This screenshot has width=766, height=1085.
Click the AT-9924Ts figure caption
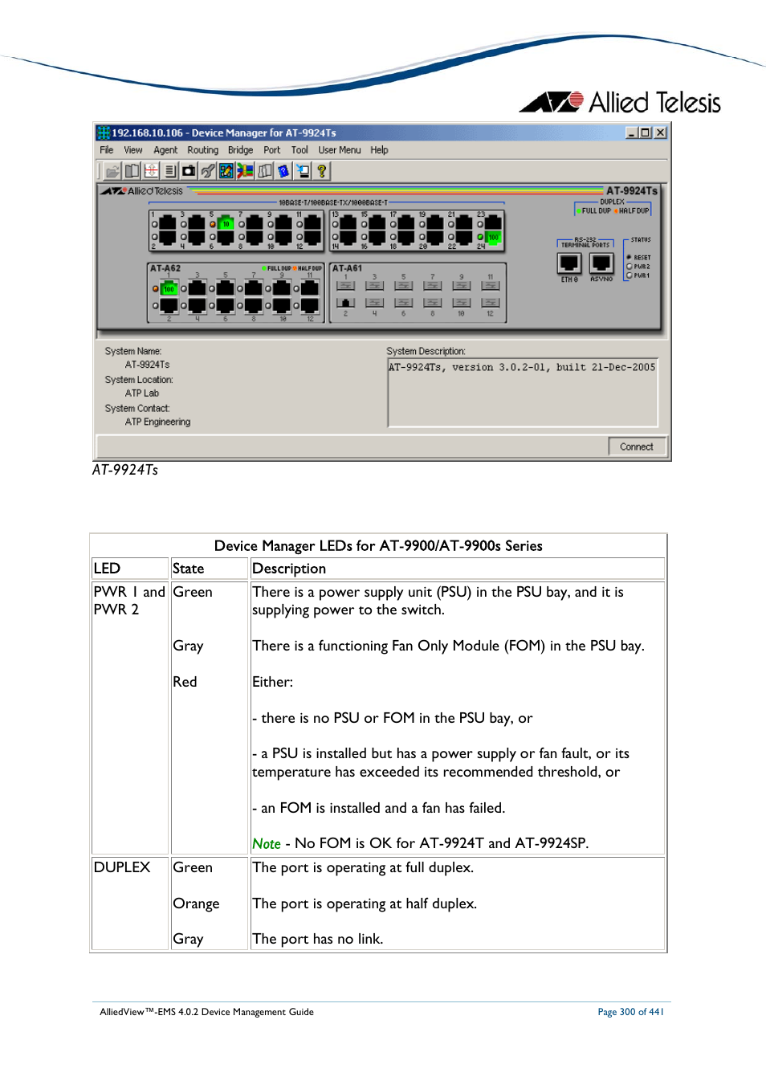125,470
